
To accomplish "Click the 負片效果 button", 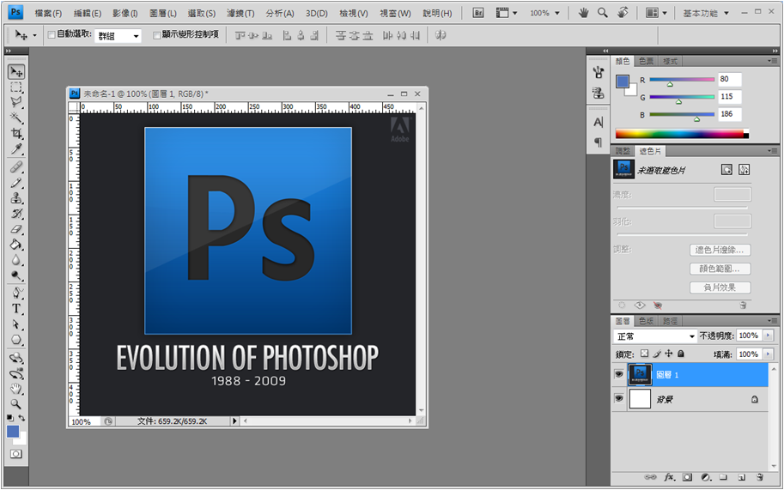I will click(720, 287).
